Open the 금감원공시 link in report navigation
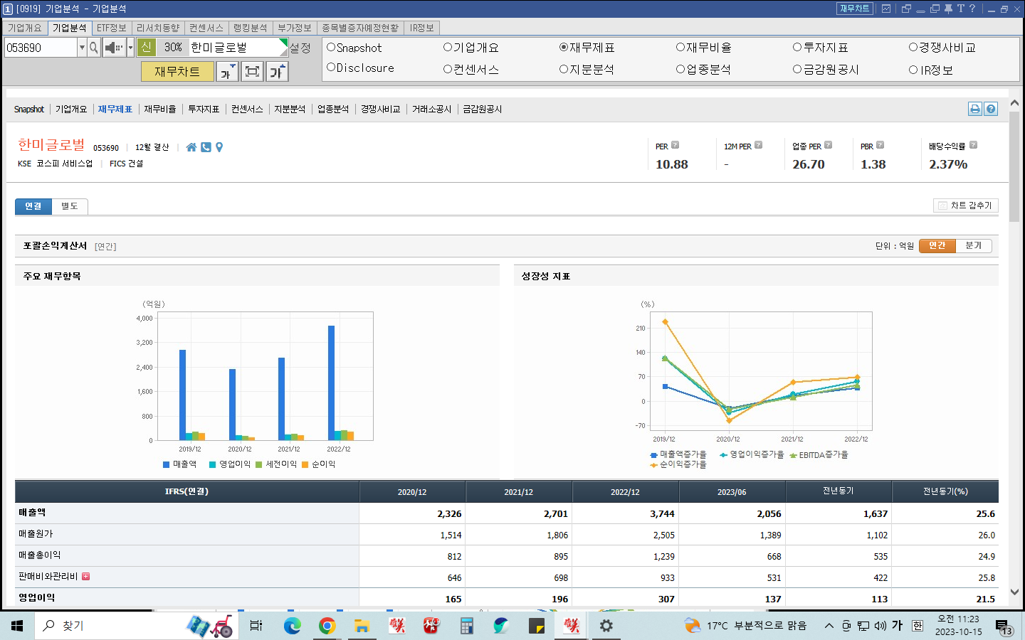The image size is (1025, 640). (483, 109)
